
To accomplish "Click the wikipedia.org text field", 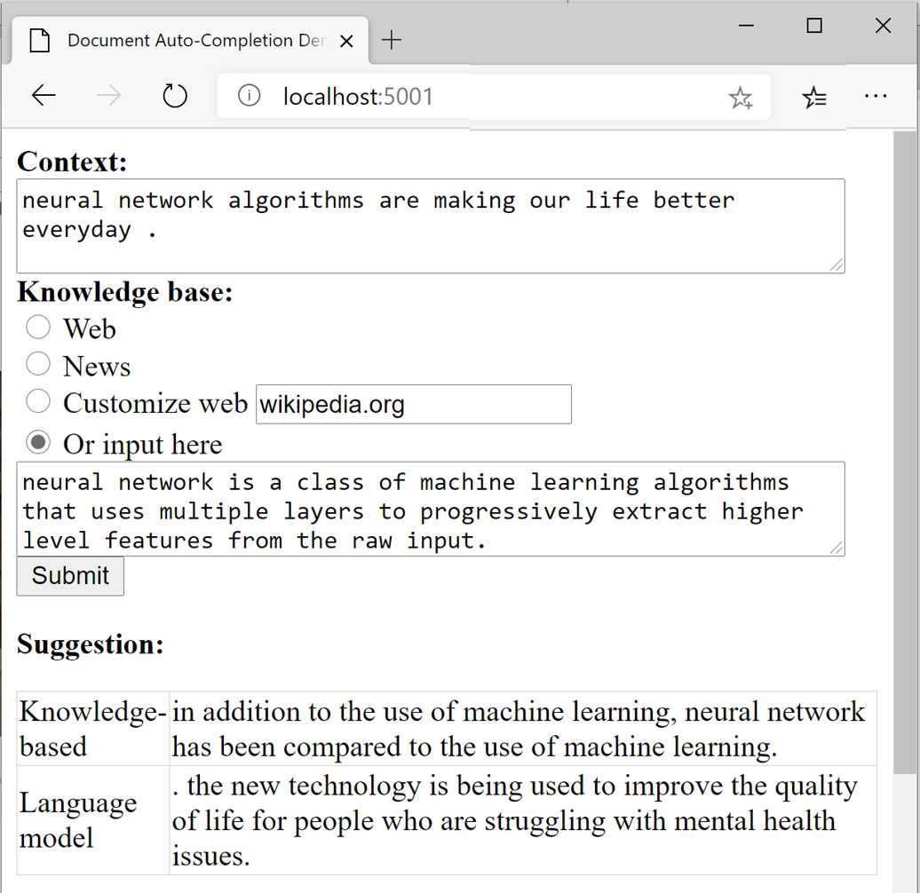I will pyautogui.click(x=414, y=404).
